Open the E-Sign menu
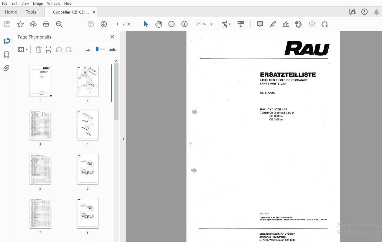This screenshot has height=242, width=382. 38,3
